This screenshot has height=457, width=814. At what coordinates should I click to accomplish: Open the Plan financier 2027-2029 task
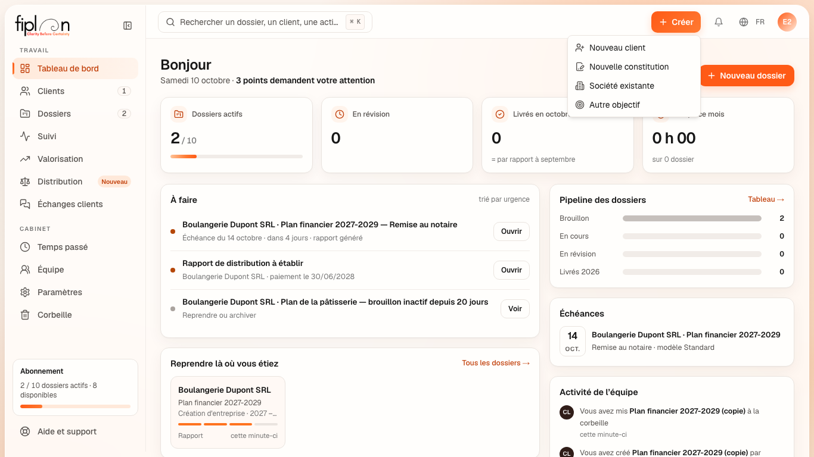coord(511,231)
